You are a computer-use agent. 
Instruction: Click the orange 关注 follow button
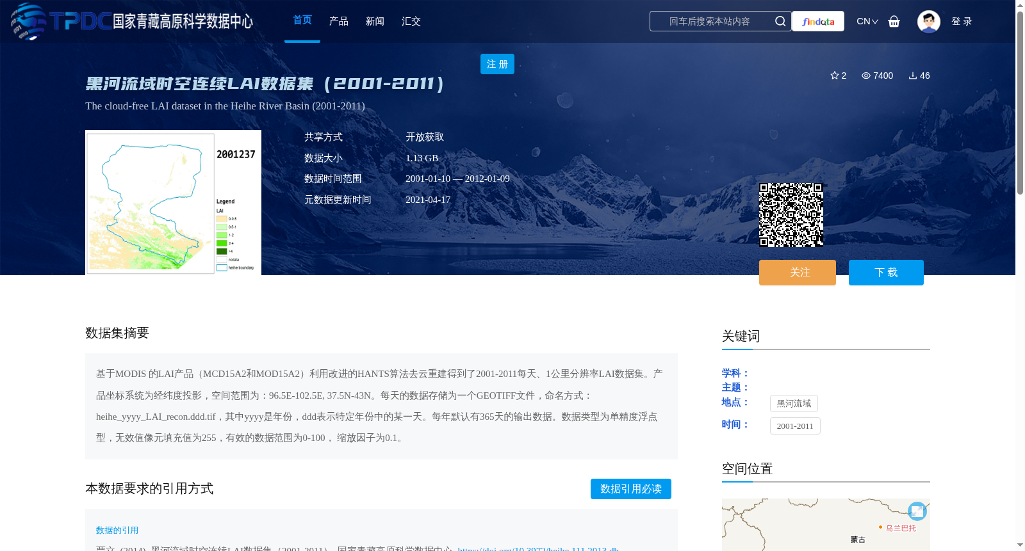pyautogui.click(x=798, y=273)
